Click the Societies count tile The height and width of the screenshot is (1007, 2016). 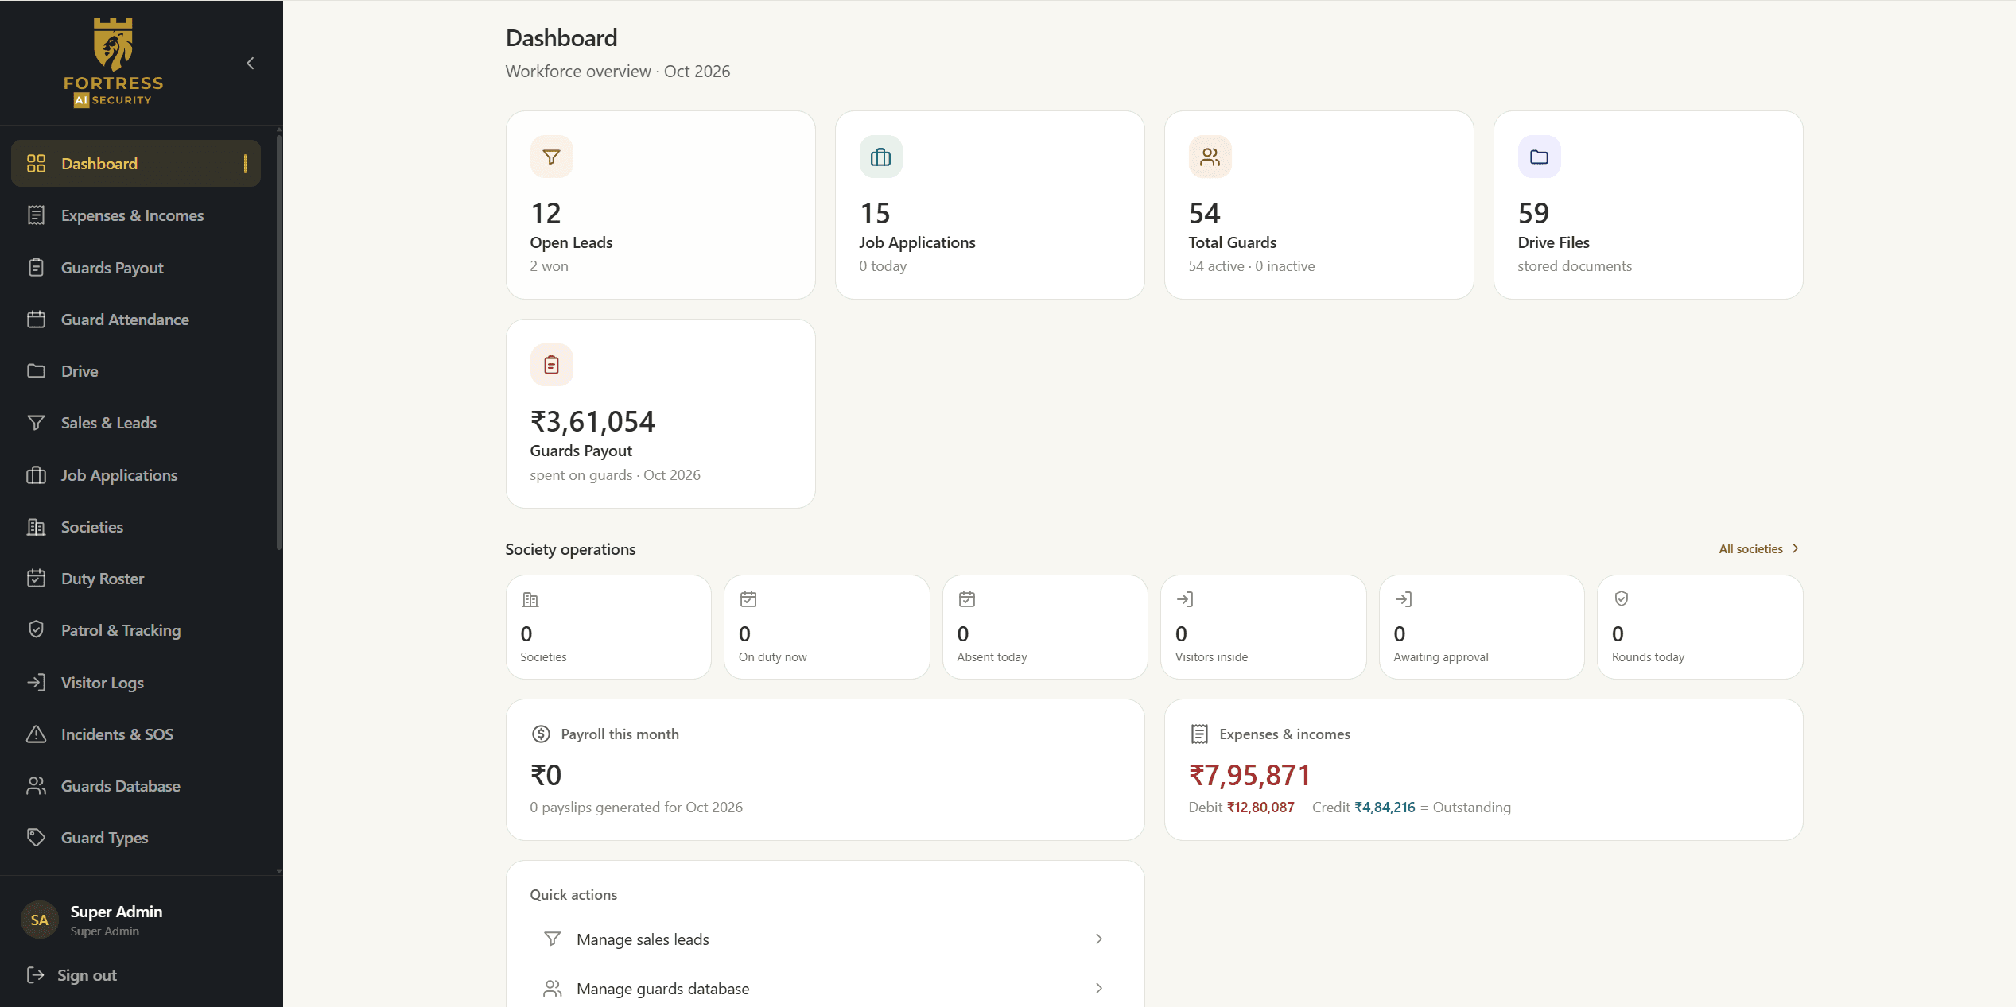click(x=608, y=627)
